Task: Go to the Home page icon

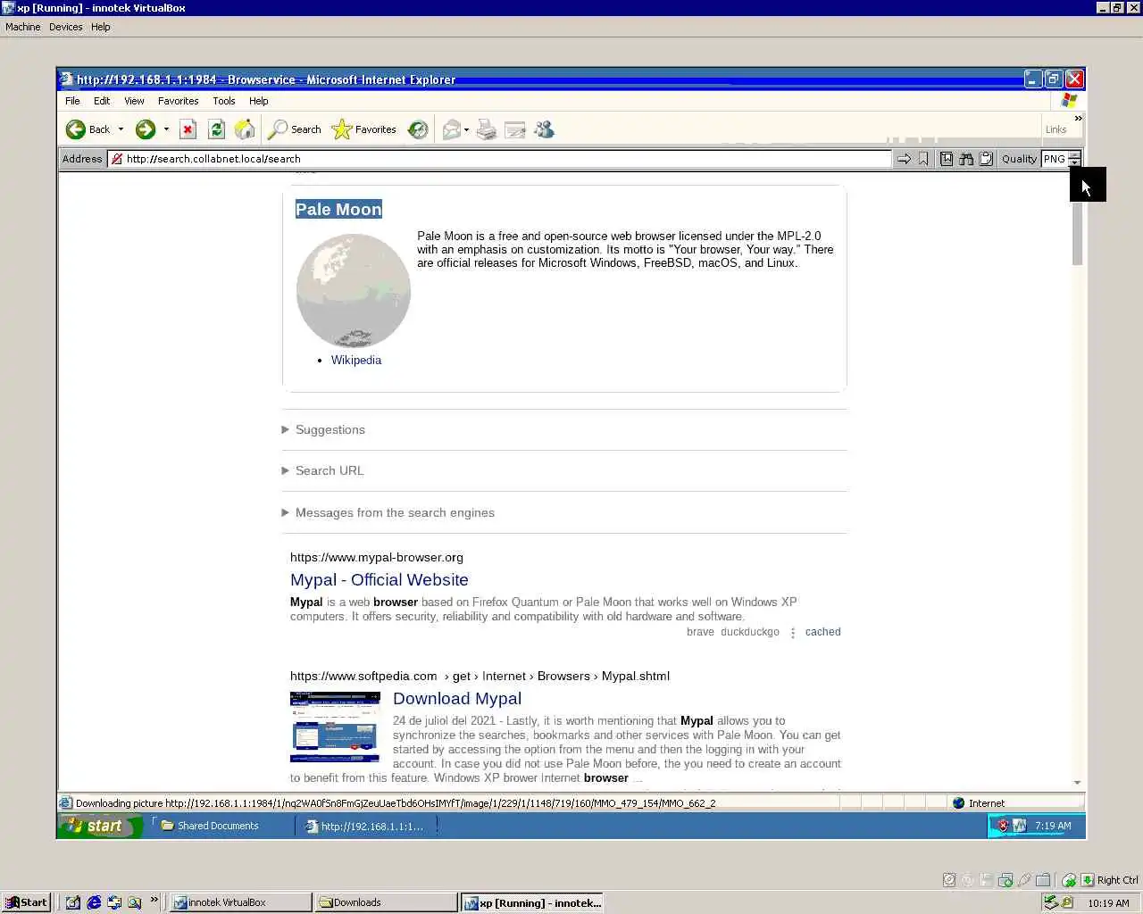Action: click(x=245, y=129)
